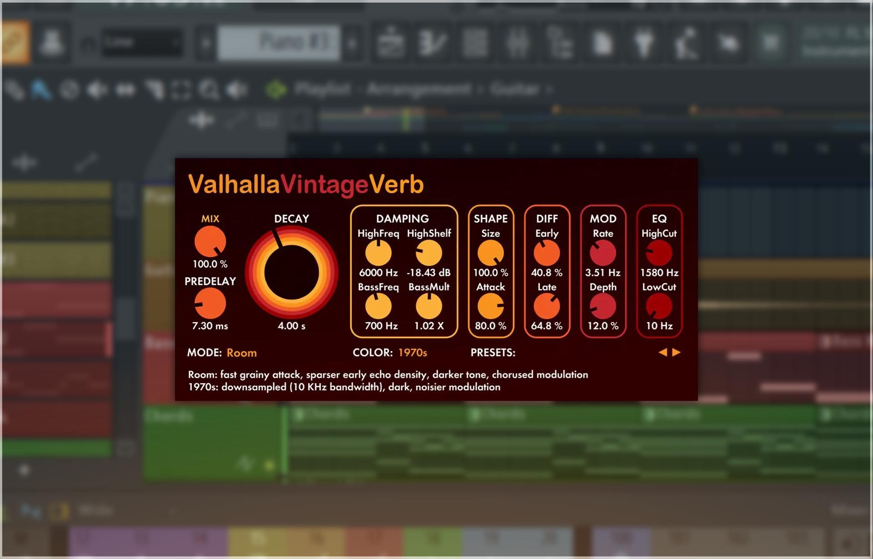The width and height of the screenshot is (873, 559).
Task: Open the MODE dropdown showing Room
Action: pos(241,353)
